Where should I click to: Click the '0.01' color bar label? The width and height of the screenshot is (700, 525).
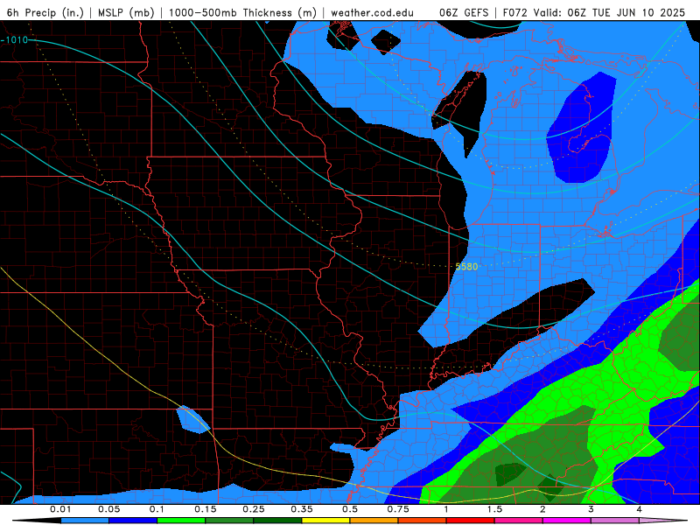click(x=60, y=509)
